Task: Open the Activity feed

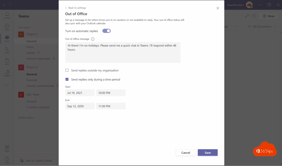Action: (7, 15)
